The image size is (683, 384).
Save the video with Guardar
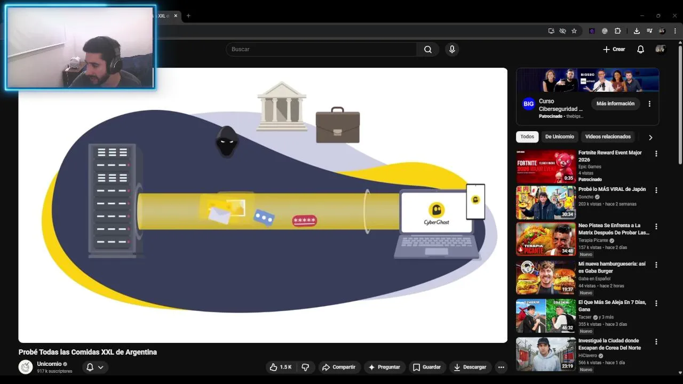[427, 367]
